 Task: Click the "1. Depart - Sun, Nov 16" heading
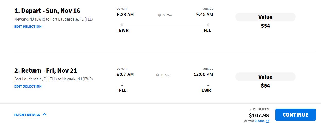[47, 11]
